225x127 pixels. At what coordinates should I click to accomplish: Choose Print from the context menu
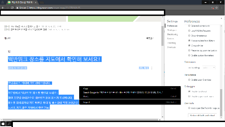point(130,97)
